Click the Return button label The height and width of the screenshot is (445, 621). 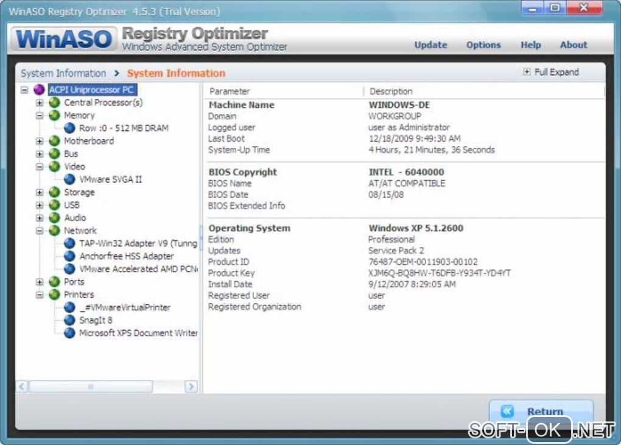[545, 412]
